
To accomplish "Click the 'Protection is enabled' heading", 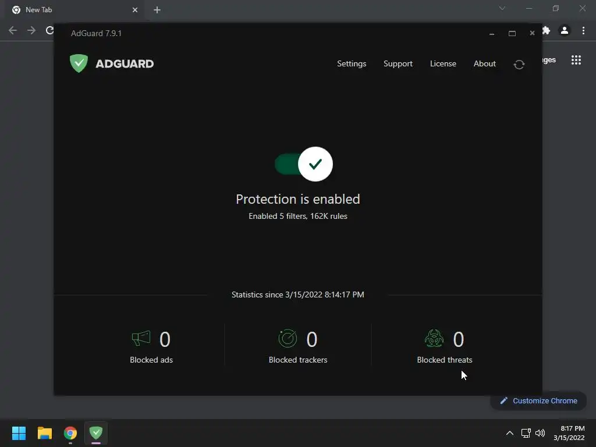I will (x=298, y=199).
